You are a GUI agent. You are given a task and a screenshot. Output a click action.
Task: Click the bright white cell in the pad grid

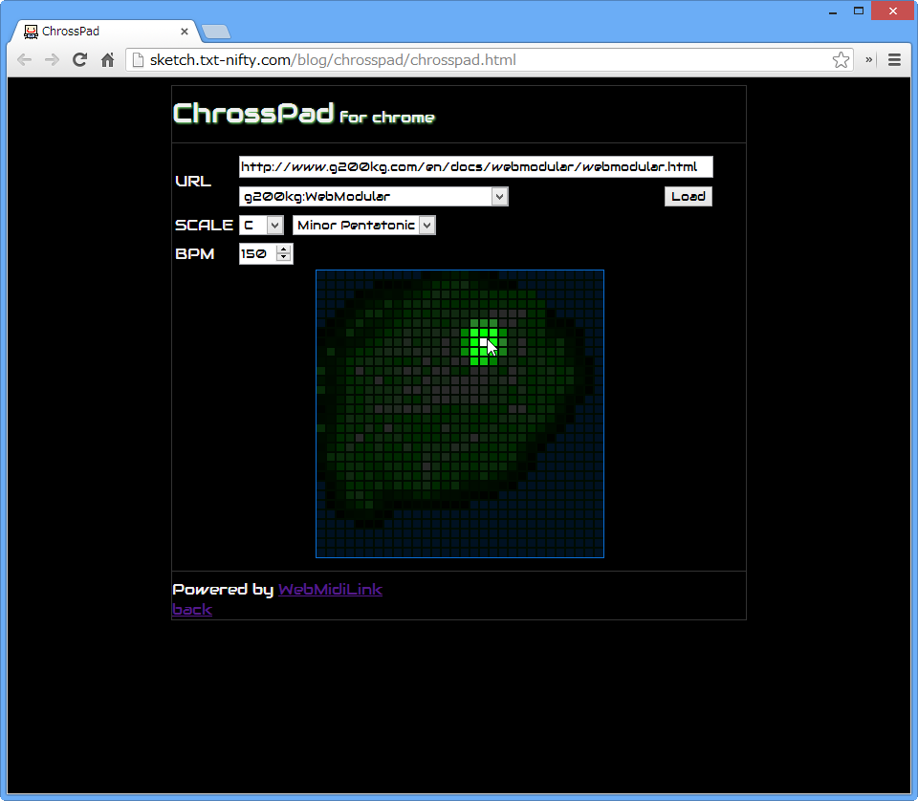[484, 342]
